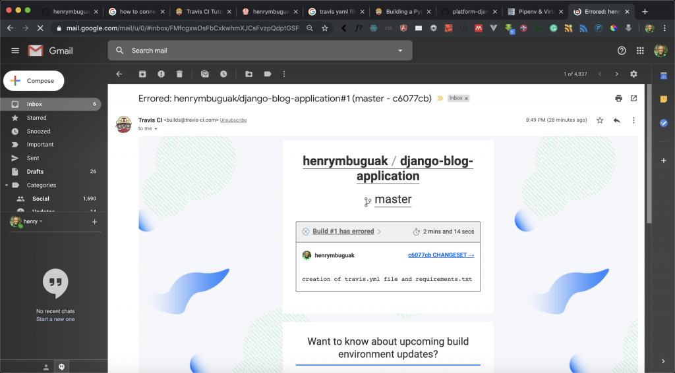The height and width of the screenshot is (373, 675).
Task: Snooze this email with clock icon
Action: coord(223,74)
